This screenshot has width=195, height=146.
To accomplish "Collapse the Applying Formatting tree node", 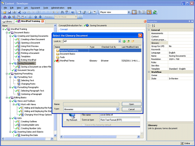I will pos(7,74).
